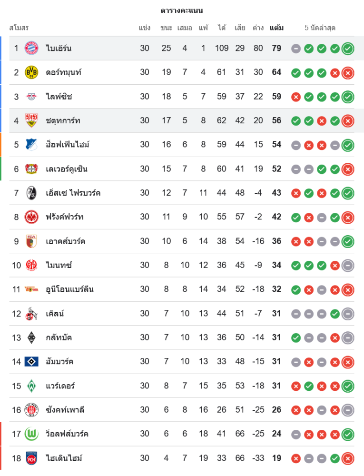Click the Heidenheim FCH logo

pos(31,458)
